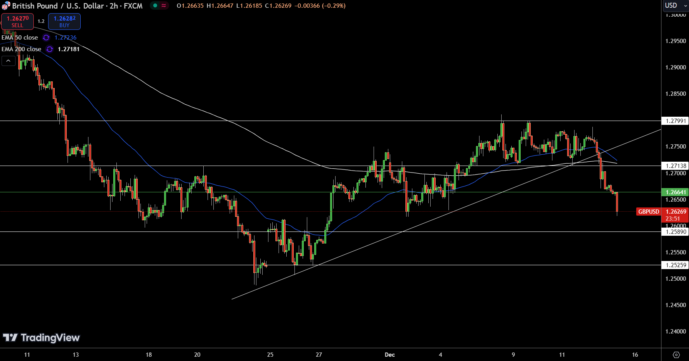Click the EMA 50 loading indicator icon
The width and height of the screenshot is (689, 361).
(x=46, y=38)
